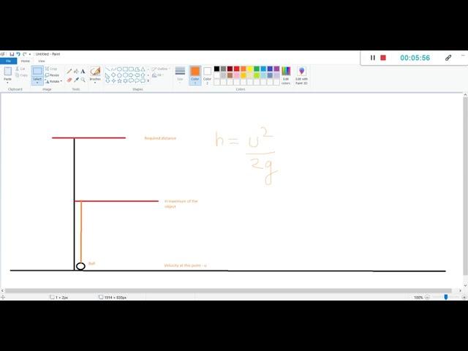Choose the Curve shape

113,69
